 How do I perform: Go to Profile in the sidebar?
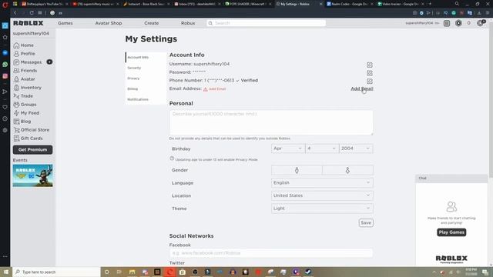coord(24,54)
